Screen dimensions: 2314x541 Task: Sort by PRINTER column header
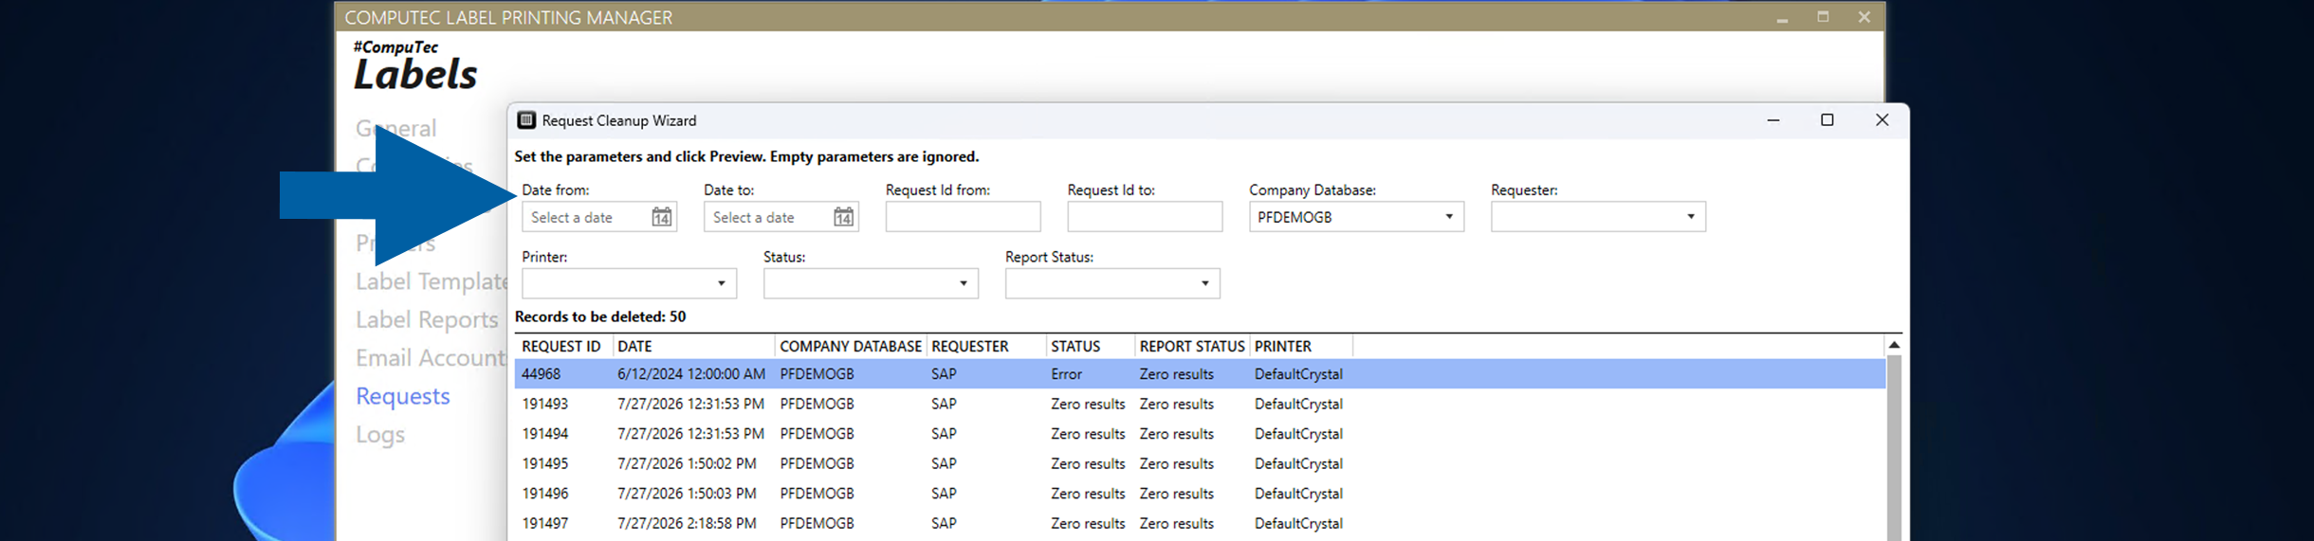click(1301, 347)
